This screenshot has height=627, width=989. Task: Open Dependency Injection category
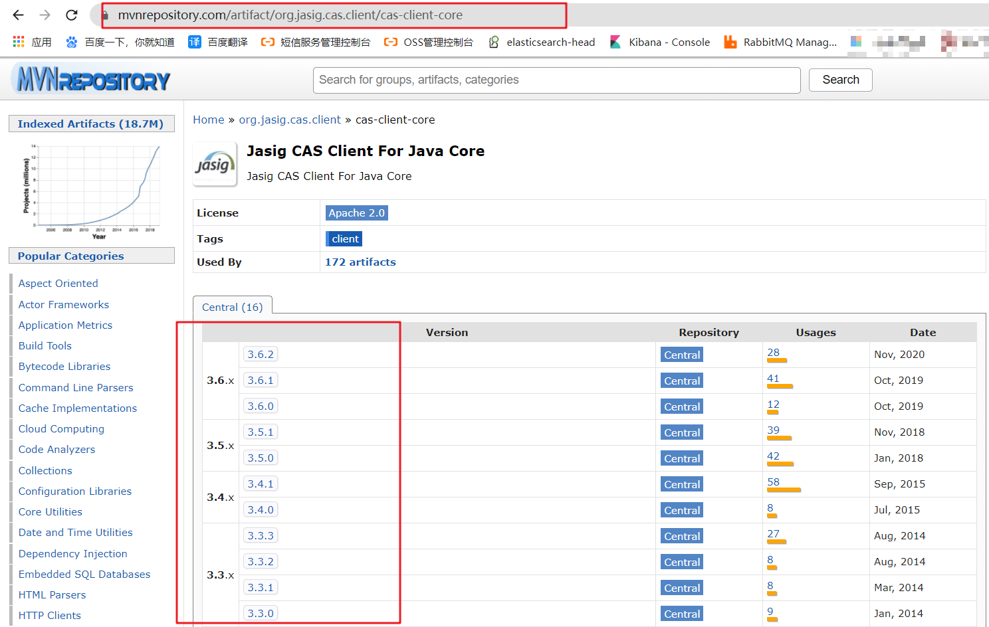(x=73, y=553)
